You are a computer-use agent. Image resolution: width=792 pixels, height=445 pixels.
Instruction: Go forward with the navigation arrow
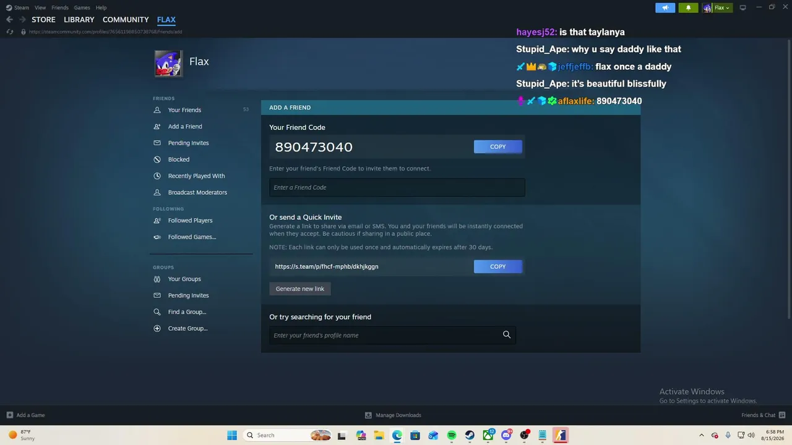tap(22, 20)
